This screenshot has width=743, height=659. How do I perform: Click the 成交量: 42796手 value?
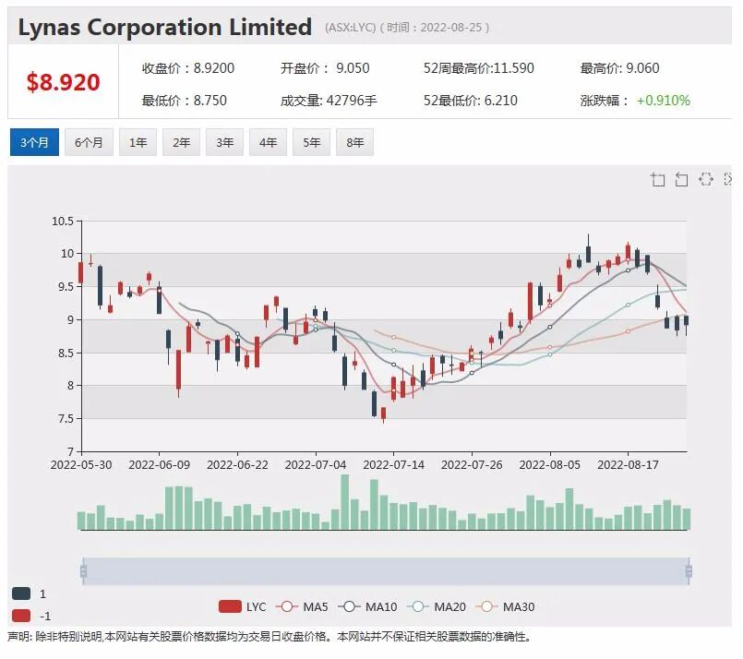point(329,101)
